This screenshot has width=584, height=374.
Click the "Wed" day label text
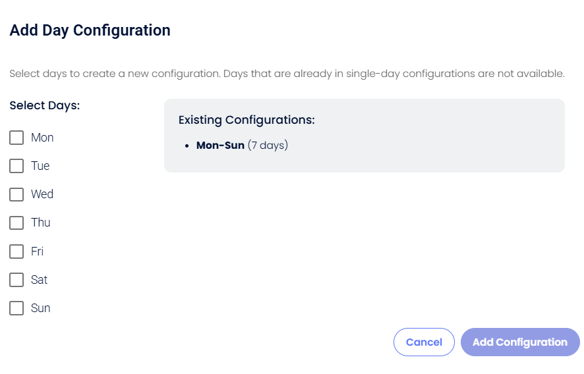click(42, 194)
